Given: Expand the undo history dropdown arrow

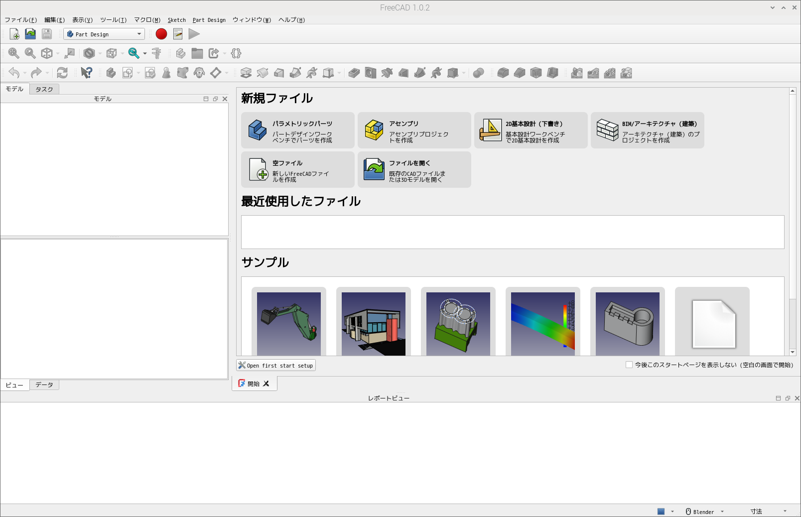Looking at the screenshot, I should [25, 73].
